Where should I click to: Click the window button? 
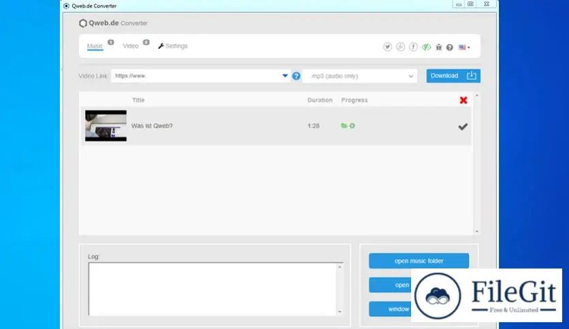390,309
